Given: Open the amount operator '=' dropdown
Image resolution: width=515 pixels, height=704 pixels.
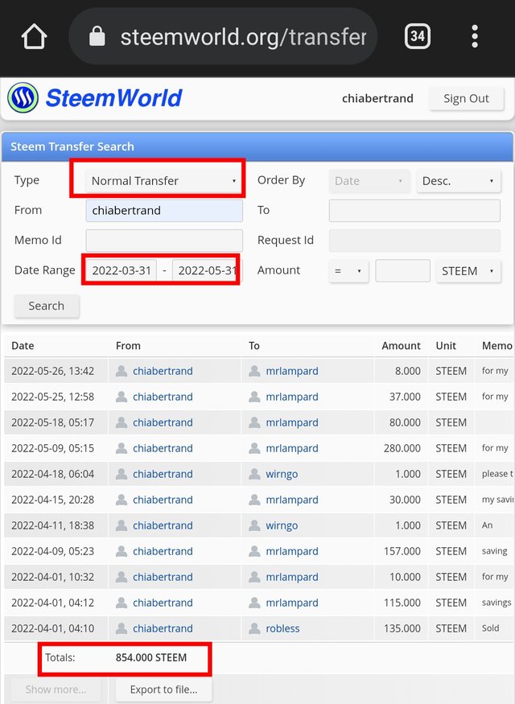Looking at the screenshot, I should tap(348, 271).
